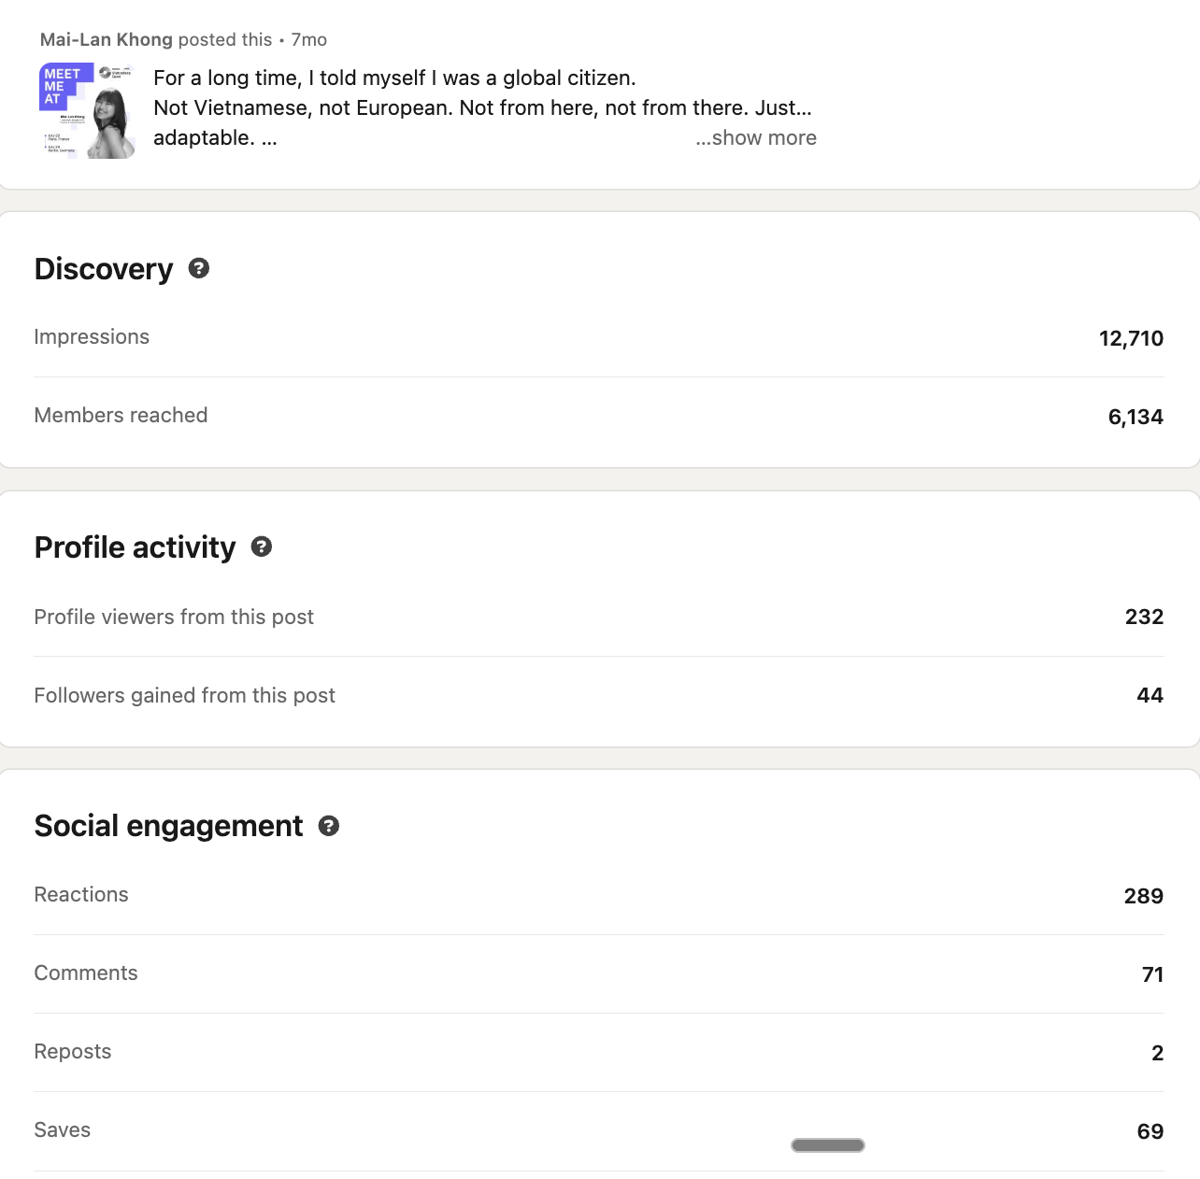1200x1179 pixels.
Task: Open Mai-Lan Khong's profile
Action: point(106,39)
